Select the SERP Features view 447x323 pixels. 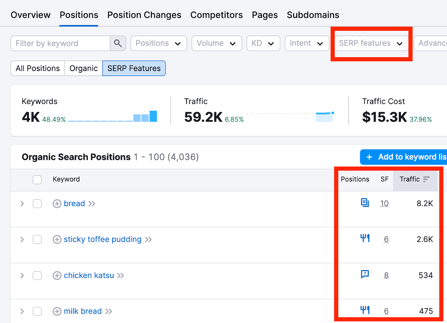coord(134,68)
